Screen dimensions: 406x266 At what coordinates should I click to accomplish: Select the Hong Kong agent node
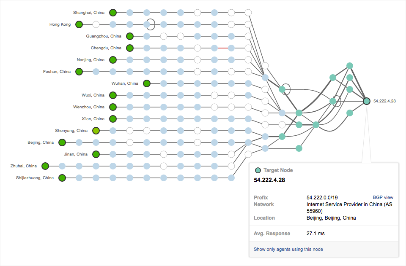click(79, 24)
